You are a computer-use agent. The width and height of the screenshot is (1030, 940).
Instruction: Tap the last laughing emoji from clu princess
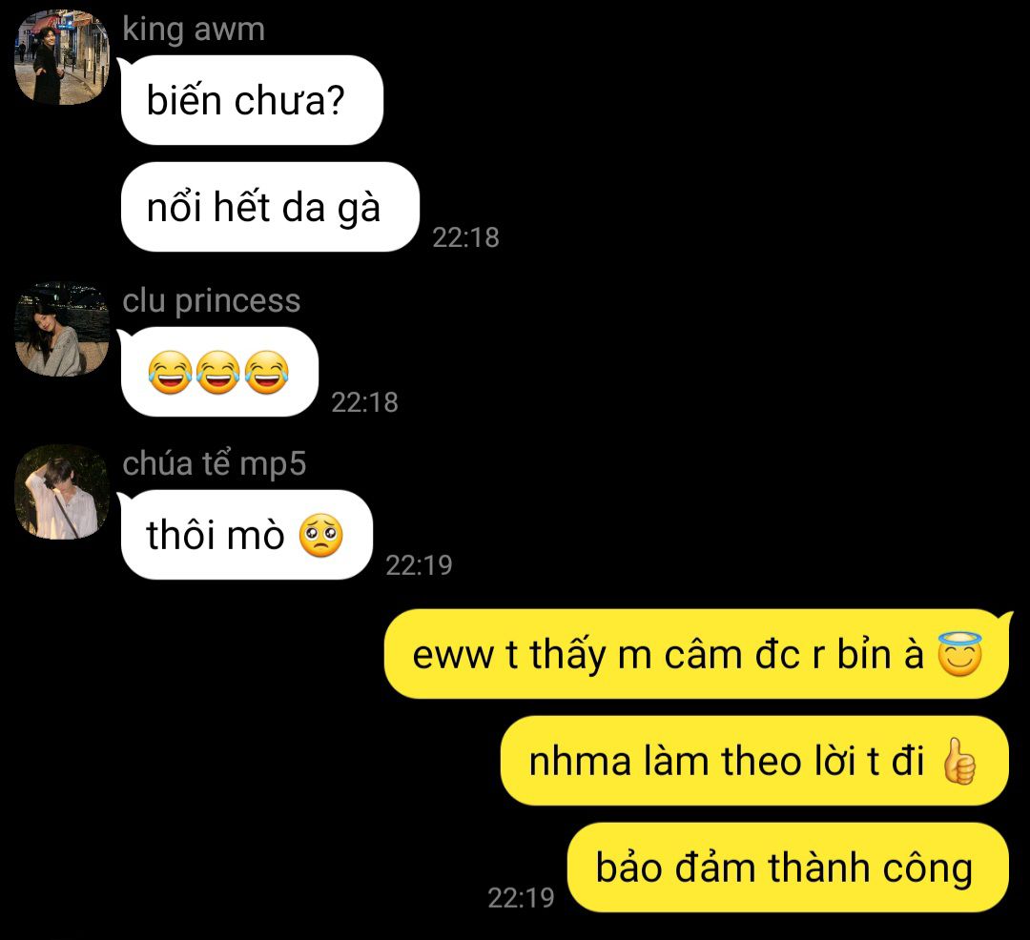(267, 372)
